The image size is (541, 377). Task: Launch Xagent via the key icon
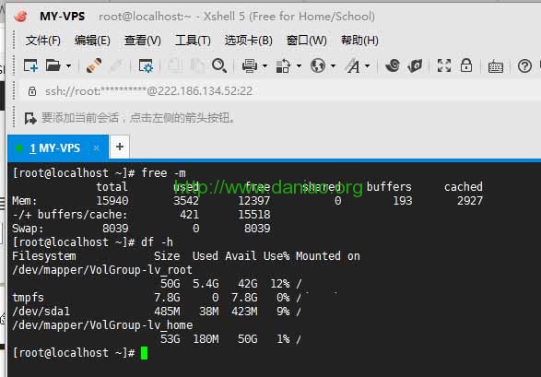pos(415,65)
